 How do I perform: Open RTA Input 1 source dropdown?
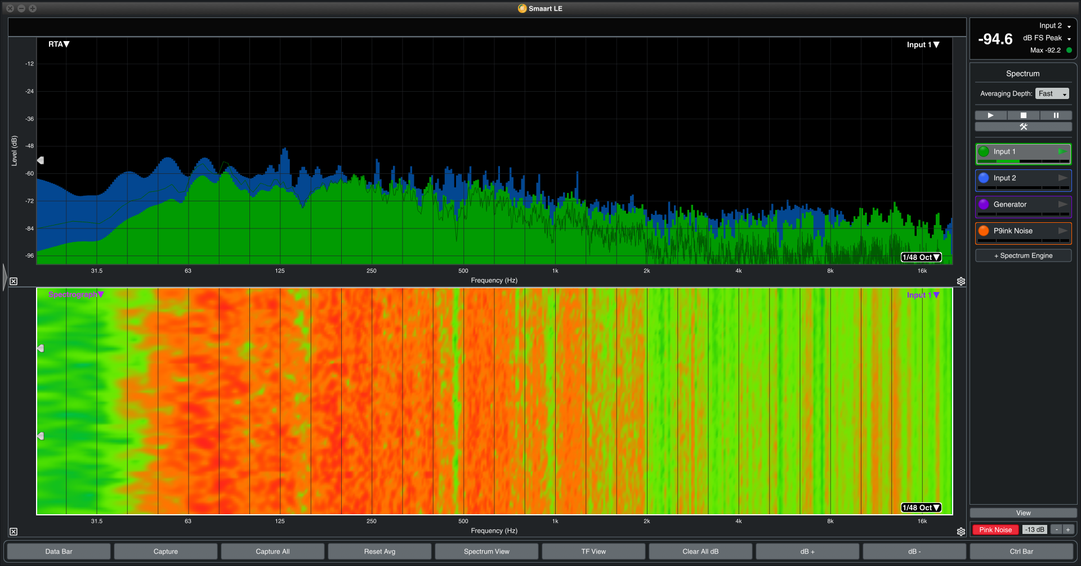point(923,44)
